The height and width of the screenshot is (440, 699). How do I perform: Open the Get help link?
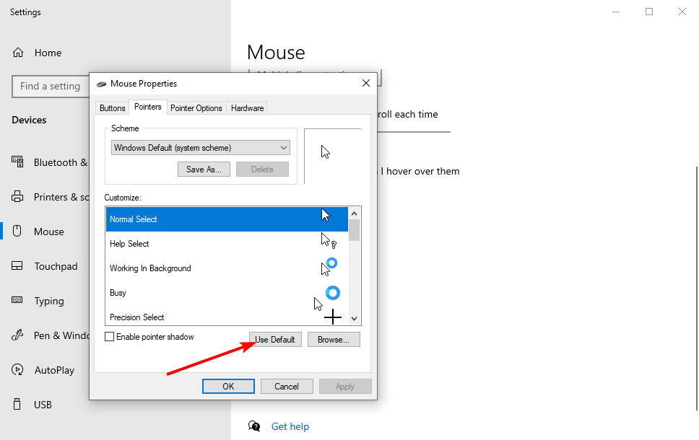(290, 426)
